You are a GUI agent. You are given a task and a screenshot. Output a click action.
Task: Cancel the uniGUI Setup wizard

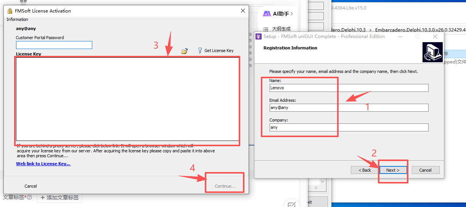(426, 170)
